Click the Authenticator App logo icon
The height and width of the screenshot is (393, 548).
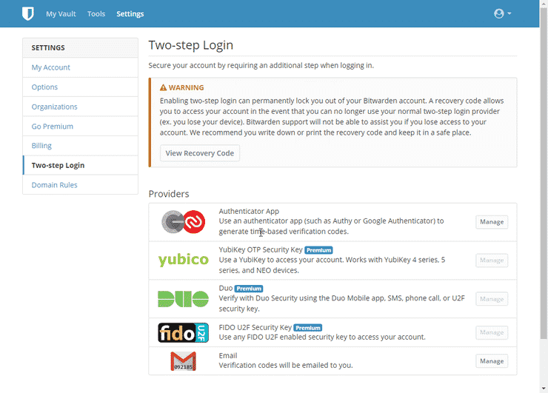pyautogui.click(x=184, y=222)
